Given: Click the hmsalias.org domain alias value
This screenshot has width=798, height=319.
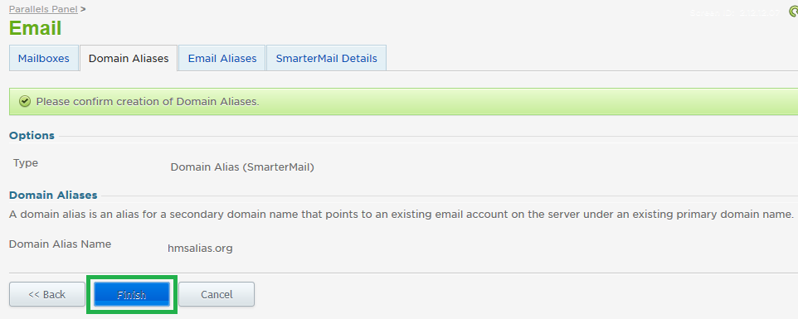Looking at the screenshot, I should point(200,249).
